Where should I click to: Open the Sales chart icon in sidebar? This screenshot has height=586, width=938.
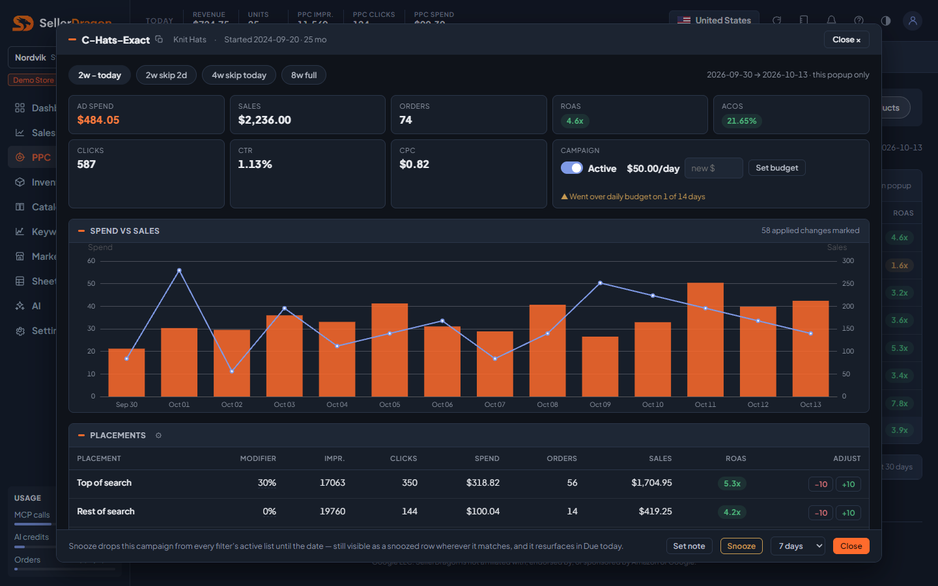coord(20,133)
